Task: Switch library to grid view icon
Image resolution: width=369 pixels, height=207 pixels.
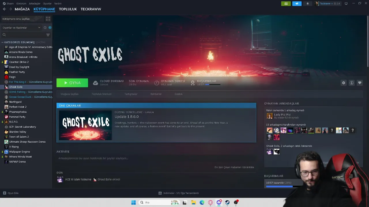Action: (x=48, y=19)
